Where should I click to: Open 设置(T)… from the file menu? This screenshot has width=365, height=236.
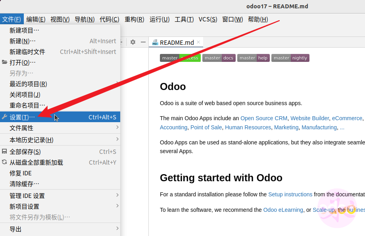coord(60,117)
